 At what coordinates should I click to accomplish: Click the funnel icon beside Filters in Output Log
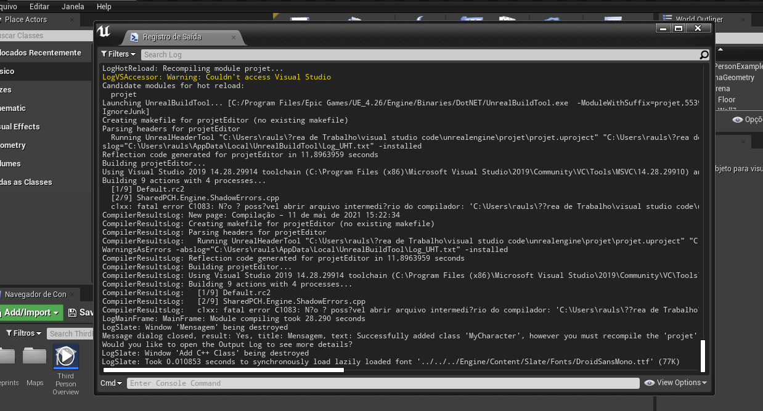coord(104,54)
